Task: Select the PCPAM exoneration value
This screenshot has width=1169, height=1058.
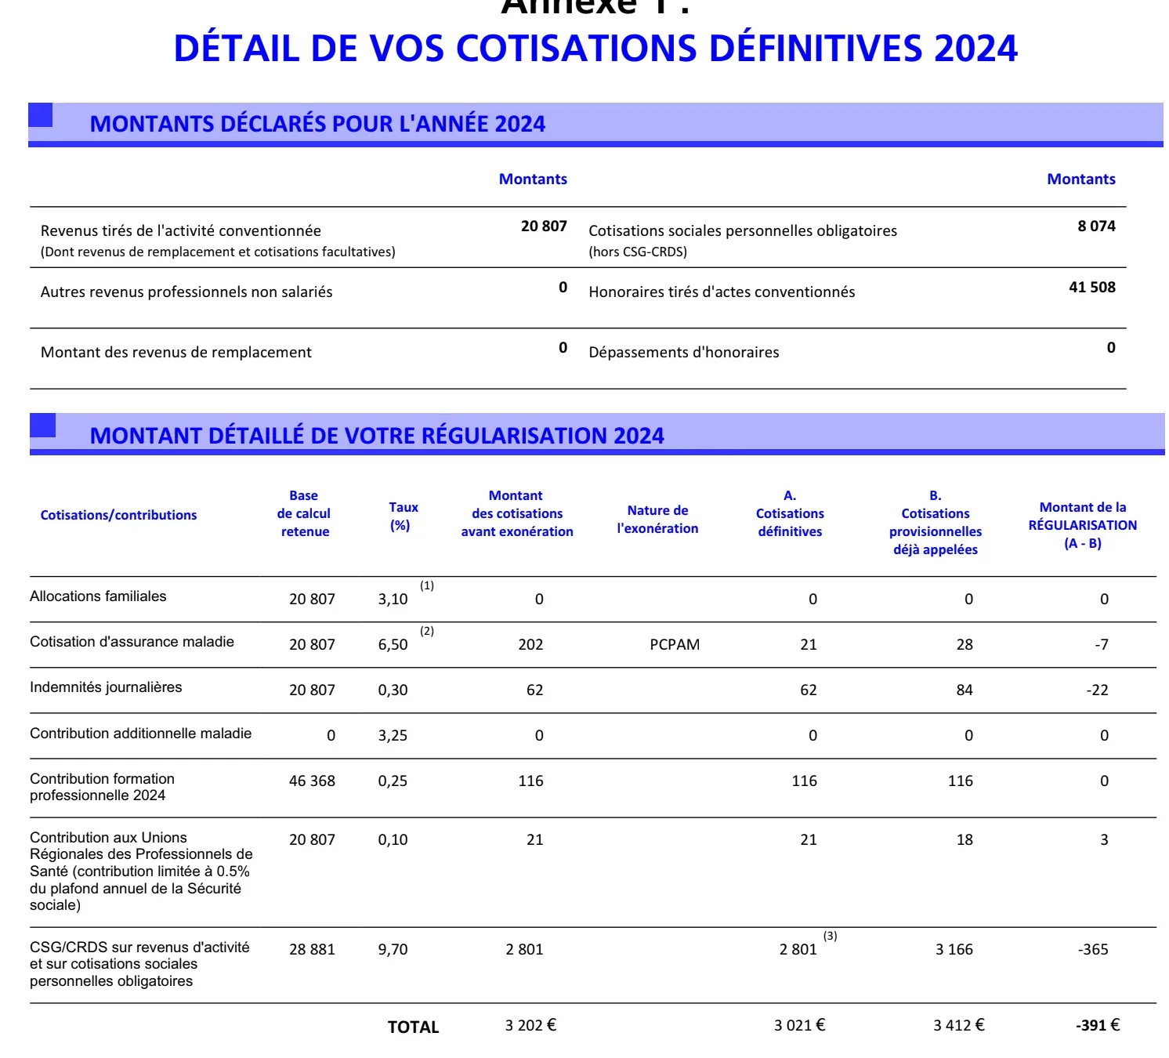Action: point(675,645)
